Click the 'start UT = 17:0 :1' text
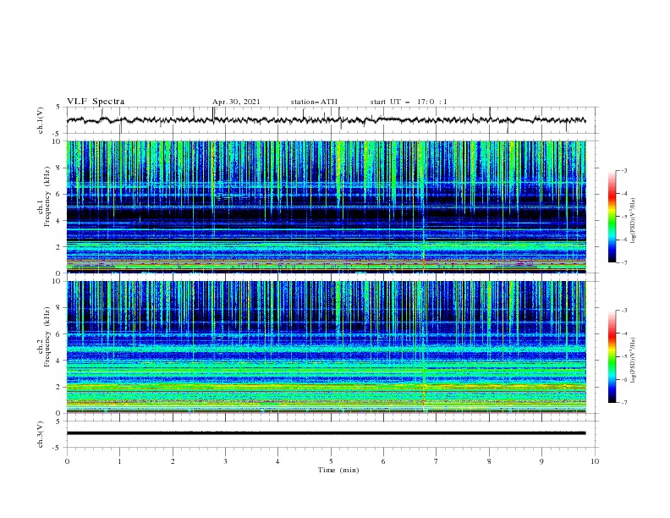The width and height of the screenshot is (670, 518). tap(409, 102)
